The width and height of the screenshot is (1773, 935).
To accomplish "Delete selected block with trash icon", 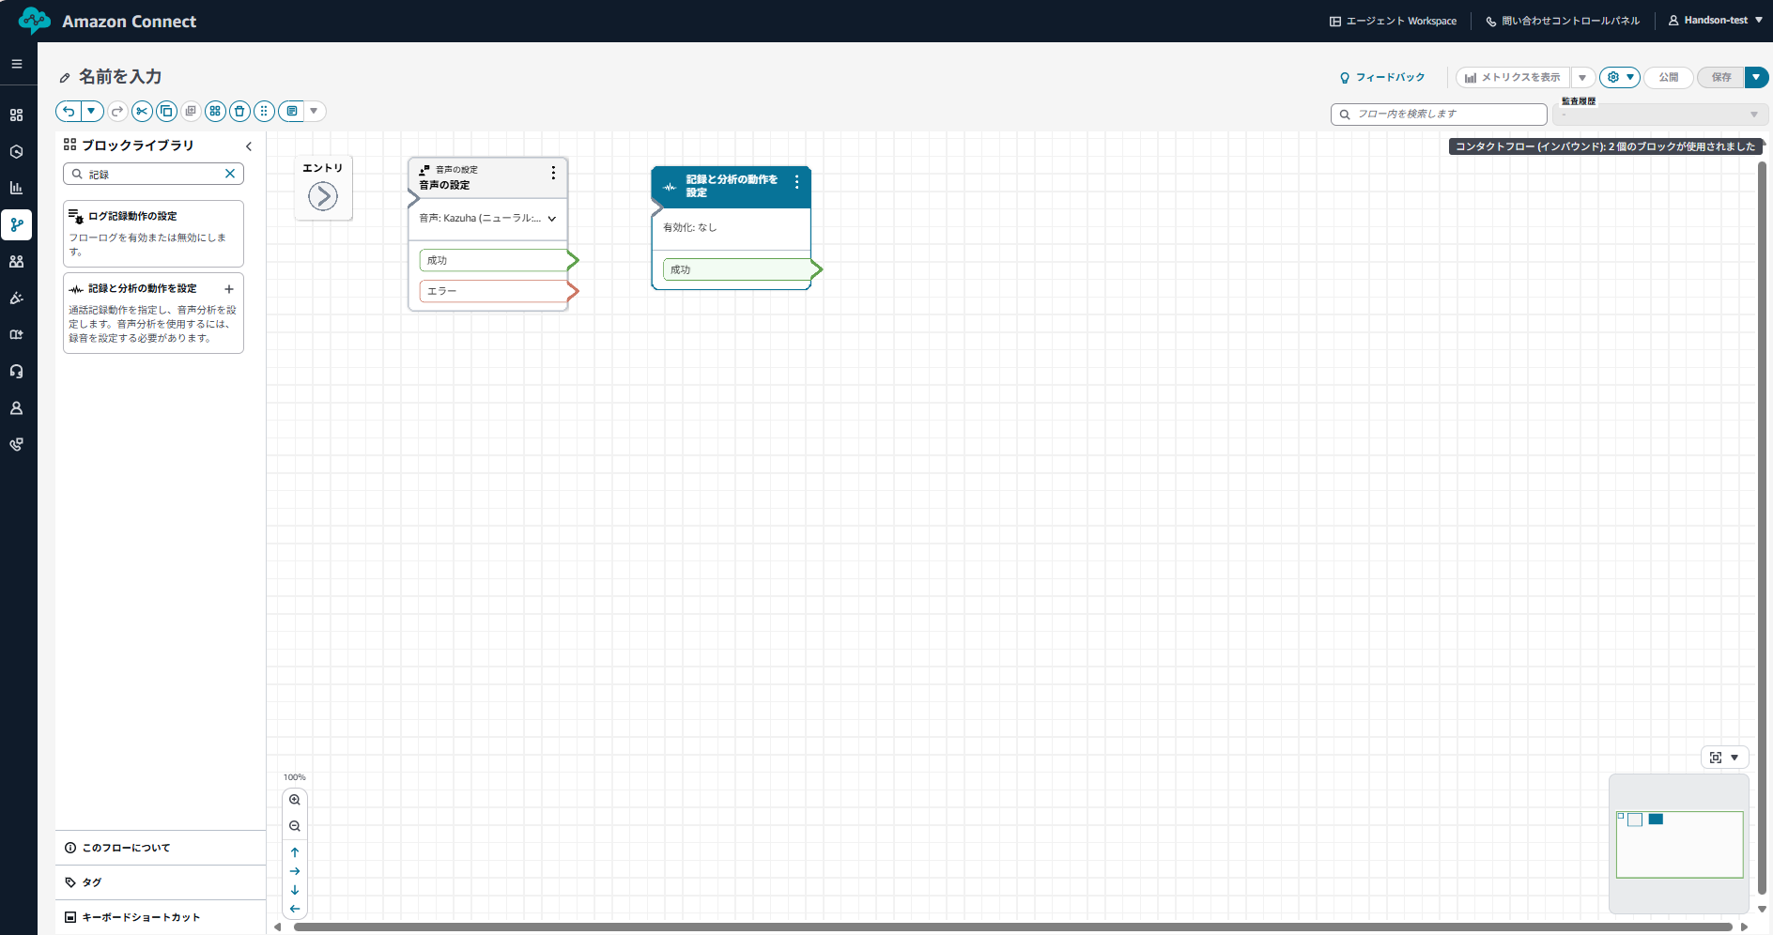I will click(x=239, y=111).
